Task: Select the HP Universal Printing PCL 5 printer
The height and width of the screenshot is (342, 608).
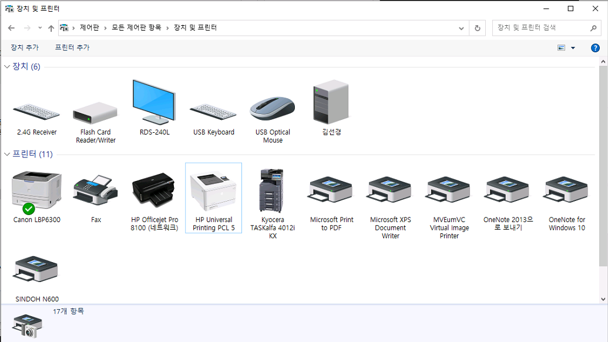Action: coord(214,198)
